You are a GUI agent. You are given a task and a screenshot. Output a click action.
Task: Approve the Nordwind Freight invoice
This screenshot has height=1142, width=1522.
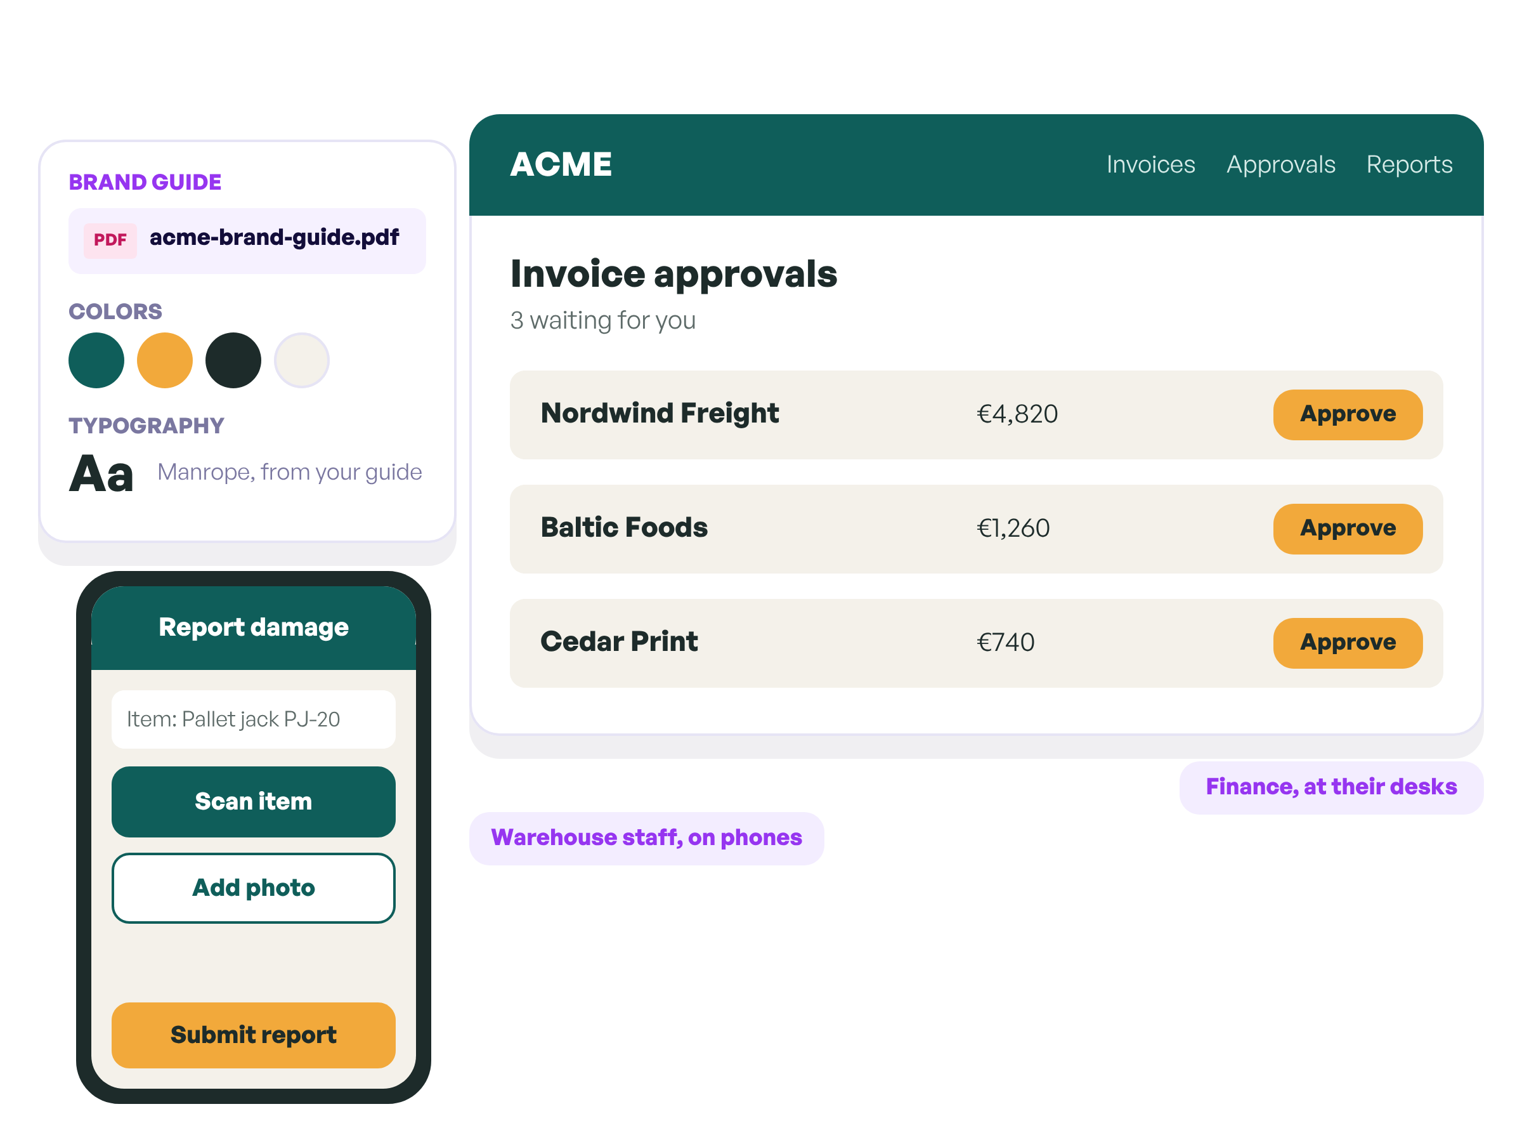pos(1347,414)
